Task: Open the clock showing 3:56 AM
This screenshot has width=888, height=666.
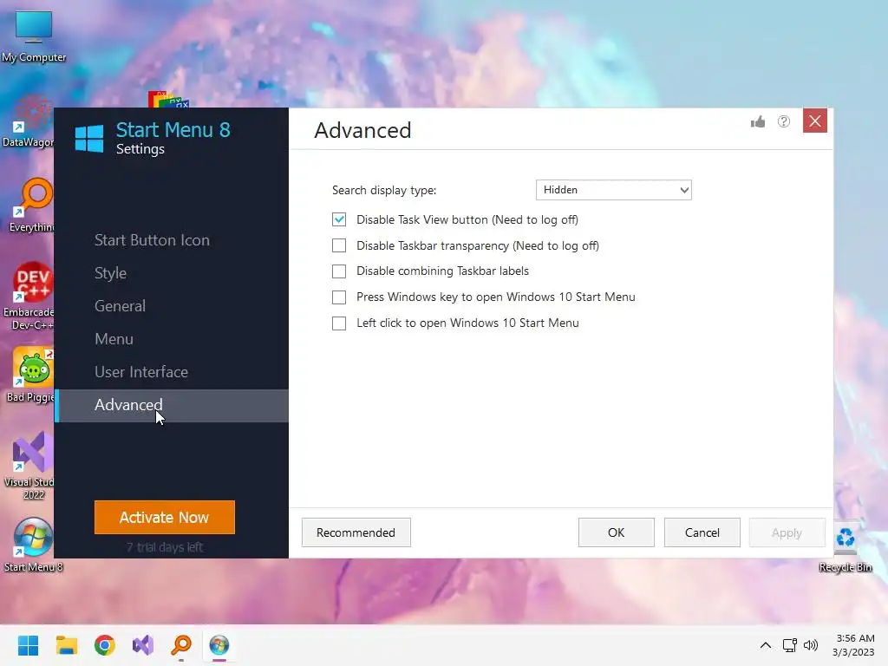Action: pyautogui.click(x=853, y=645)
